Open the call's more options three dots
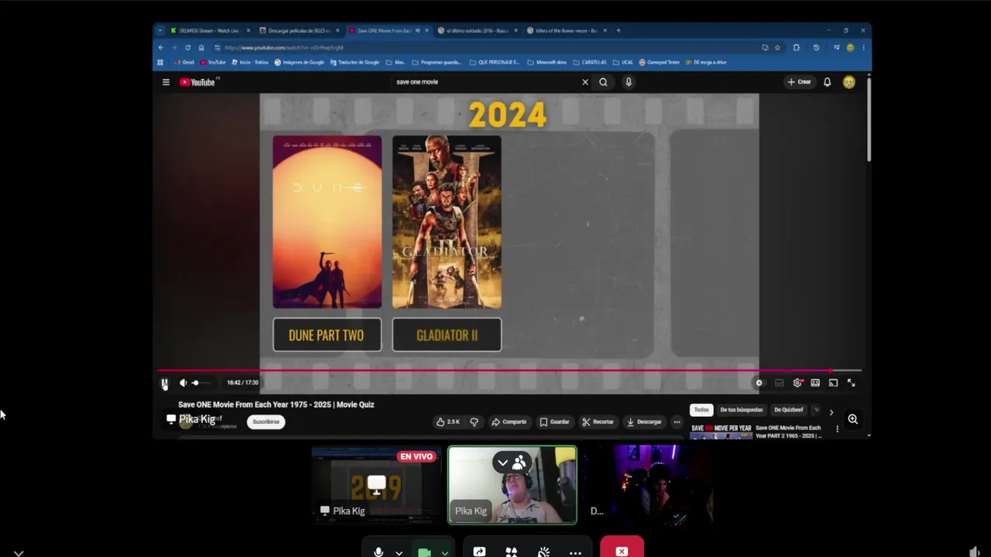The height and width of the screenshot is (557, 991). point(575,552)
